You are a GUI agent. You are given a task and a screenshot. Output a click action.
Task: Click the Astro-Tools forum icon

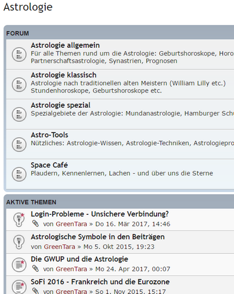tap(19, 144)
